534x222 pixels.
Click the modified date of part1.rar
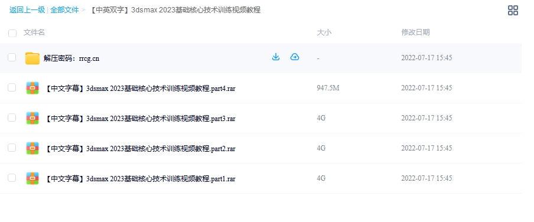(426, 178)
